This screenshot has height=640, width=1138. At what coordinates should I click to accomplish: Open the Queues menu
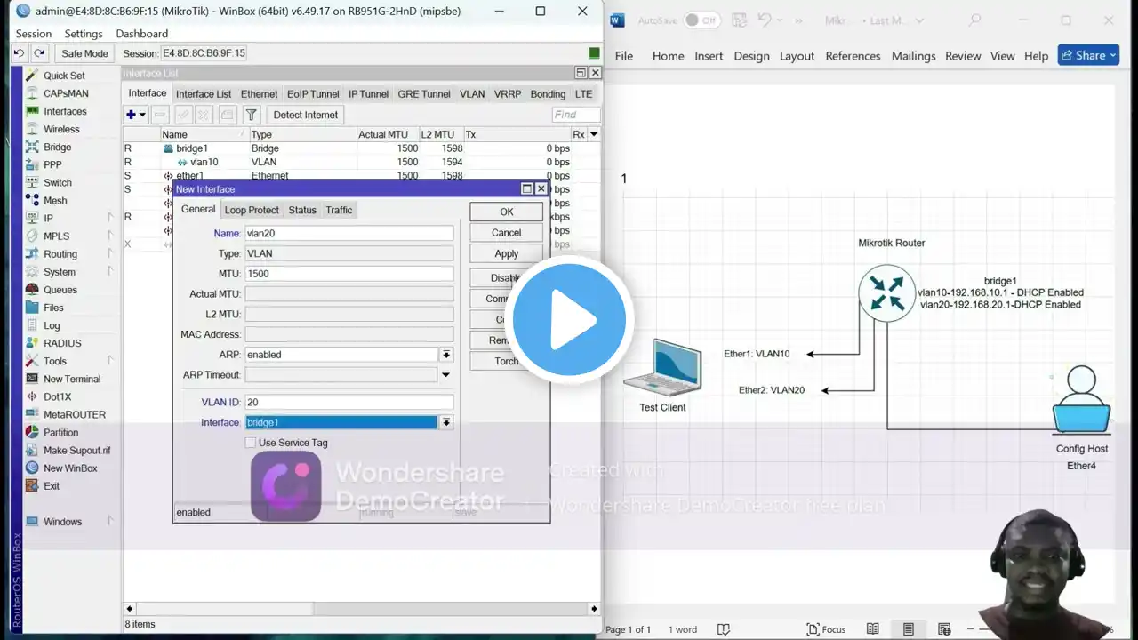(x=60, y=290)
